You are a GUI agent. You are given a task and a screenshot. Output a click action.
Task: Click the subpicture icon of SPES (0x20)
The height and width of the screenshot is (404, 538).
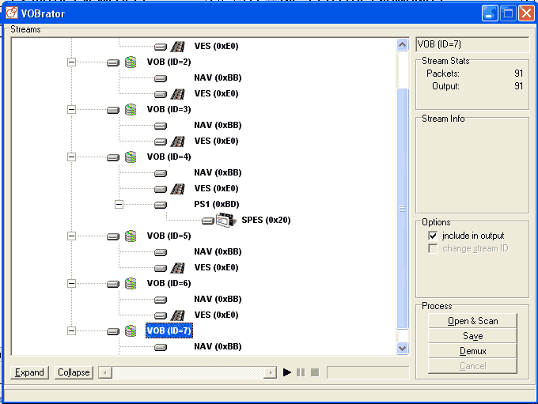click(226, 220)
